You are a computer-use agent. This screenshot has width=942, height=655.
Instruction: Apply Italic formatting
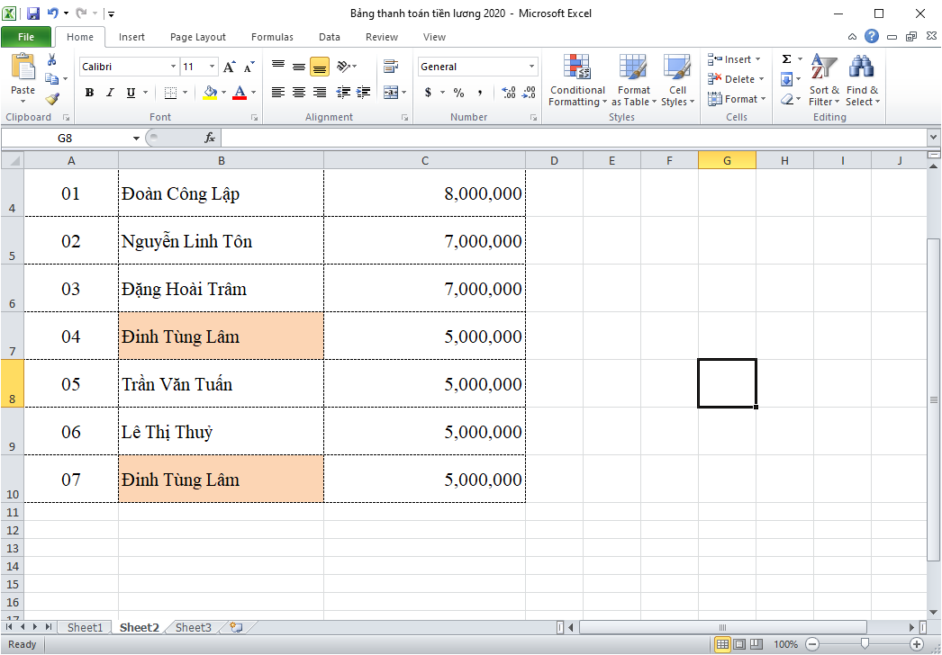tap(109, 92)
